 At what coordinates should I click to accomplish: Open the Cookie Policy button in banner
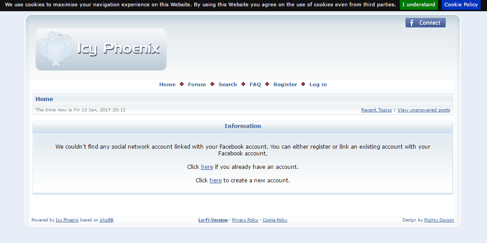[461, 4]
